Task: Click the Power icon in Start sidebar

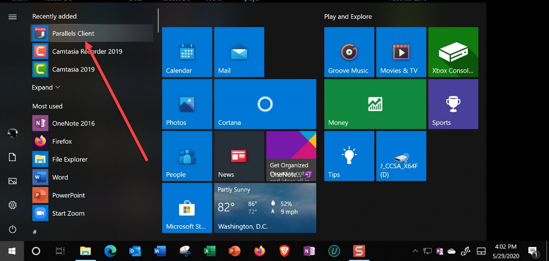Action: tap(12, 229)
